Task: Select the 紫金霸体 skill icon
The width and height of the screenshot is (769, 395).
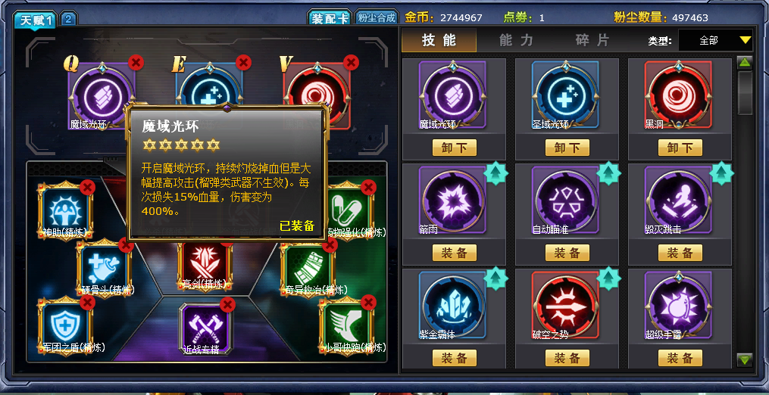Action: 452,306
